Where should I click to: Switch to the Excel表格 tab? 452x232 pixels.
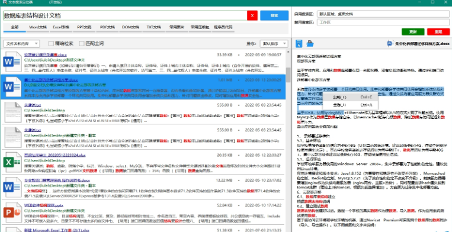(61, 27)
